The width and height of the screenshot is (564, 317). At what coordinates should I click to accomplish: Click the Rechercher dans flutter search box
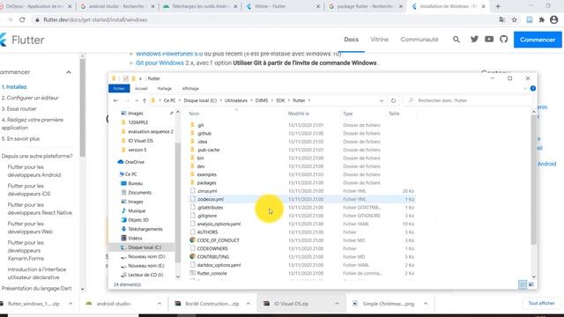pyautogui.click(x=469, y=100)
